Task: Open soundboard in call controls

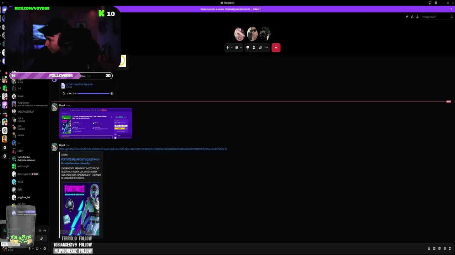Action: coord(260,48)
